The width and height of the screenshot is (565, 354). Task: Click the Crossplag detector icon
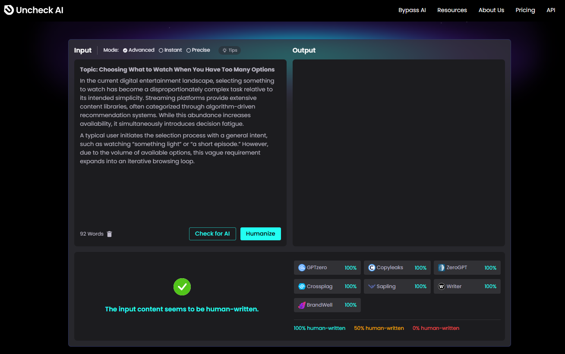tap(302, 286)
